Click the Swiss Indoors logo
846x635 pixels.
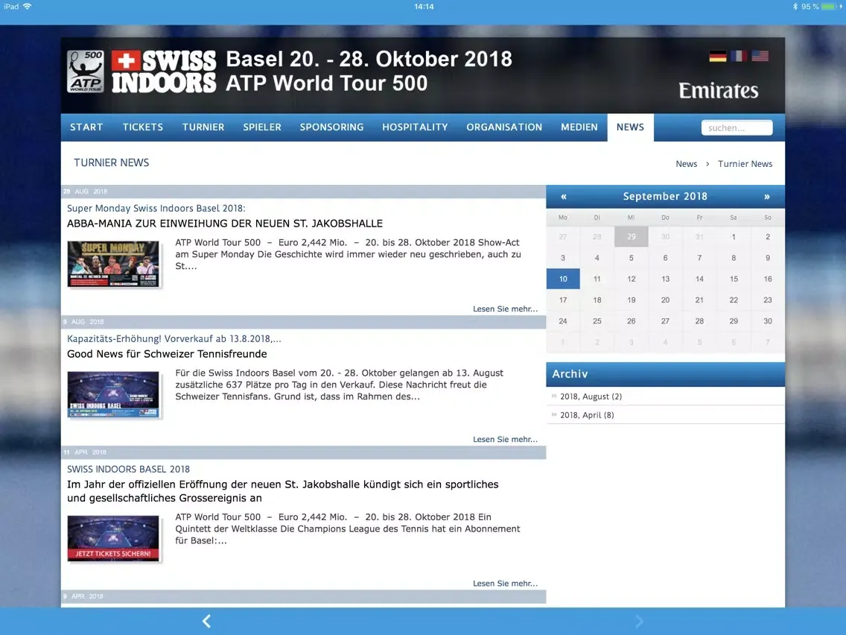(164, 72)
